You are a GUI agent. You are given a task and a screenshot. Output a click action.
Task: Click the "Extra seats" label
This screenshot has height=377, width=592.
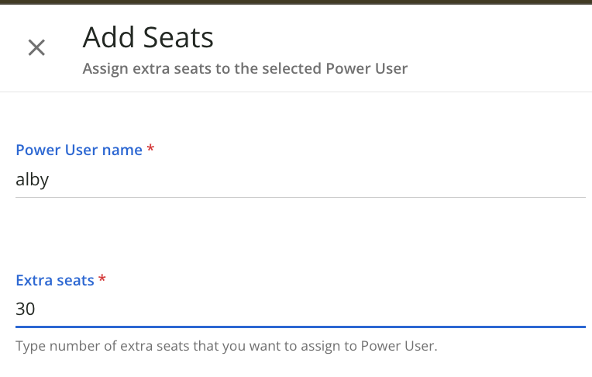pos(55,280)
